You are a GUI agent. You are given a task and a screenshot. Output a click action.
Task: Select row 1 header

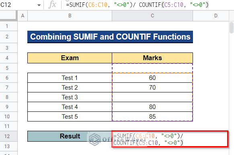click(x=9, y=26)
